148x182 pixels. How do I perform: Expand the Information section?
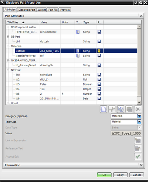click(x=141, y=165)
